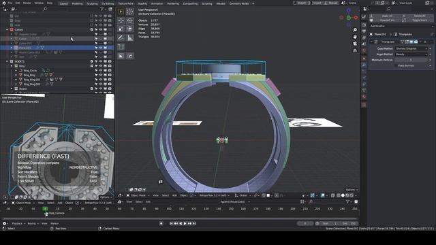Open the Render properties tab icon
Image resolution: width=436 pixels, height=245 pixels.
pyautogui.click(x=364, y=24)
